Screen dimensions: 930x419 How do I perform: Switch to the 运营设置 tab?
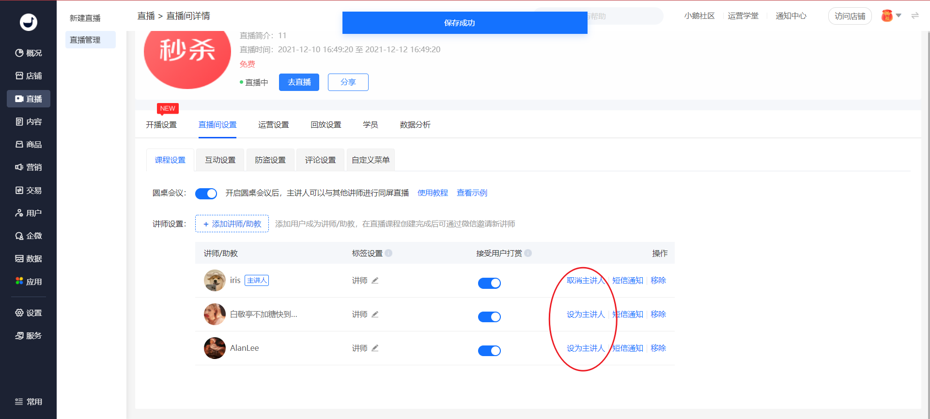coord(273,125)
